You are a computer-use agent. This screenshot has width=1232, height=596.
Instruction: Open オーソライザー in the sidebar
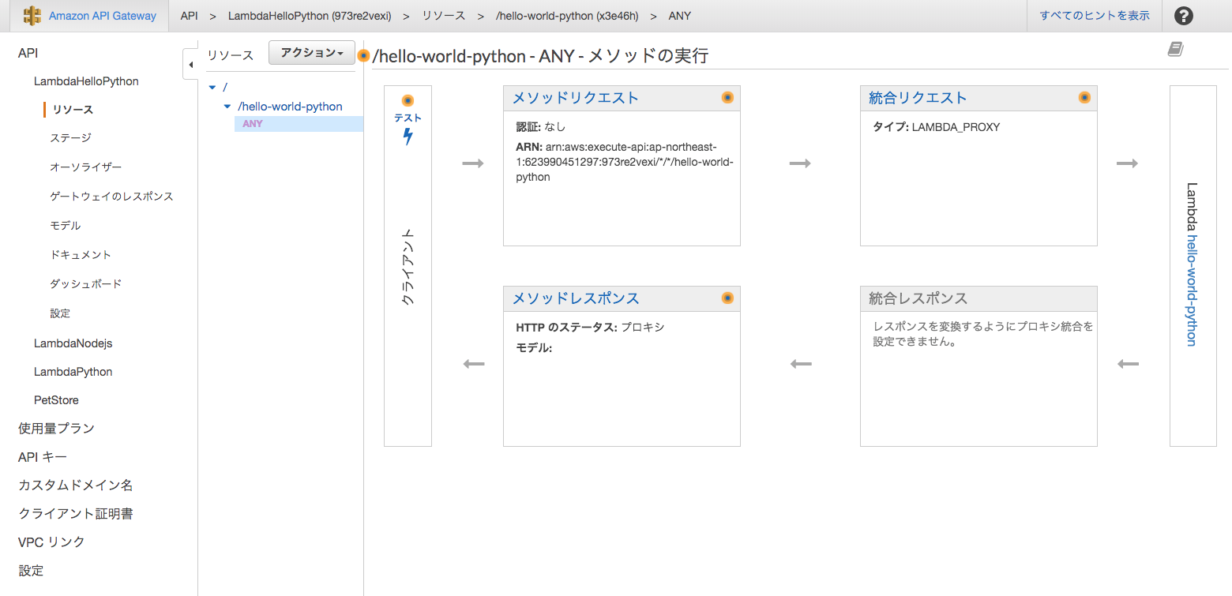coord(85,167)
